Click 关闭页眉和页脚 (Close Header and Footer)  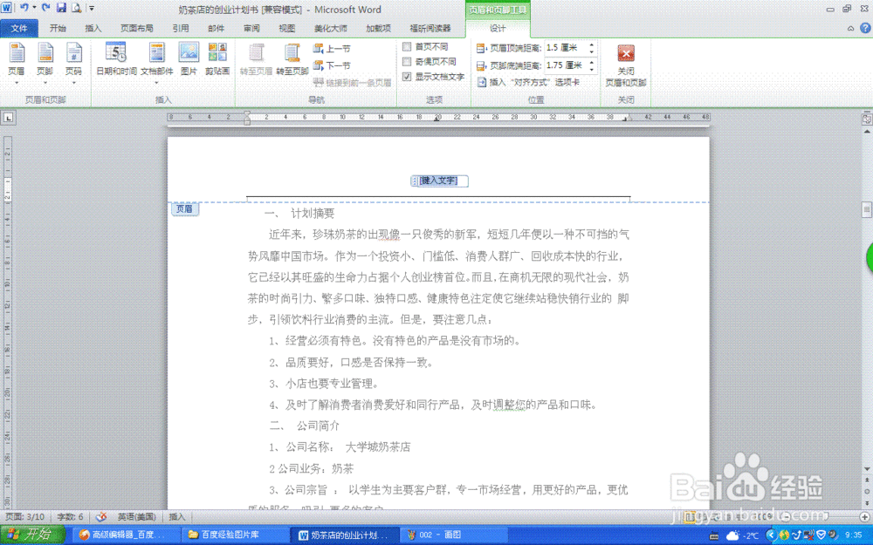626,65
